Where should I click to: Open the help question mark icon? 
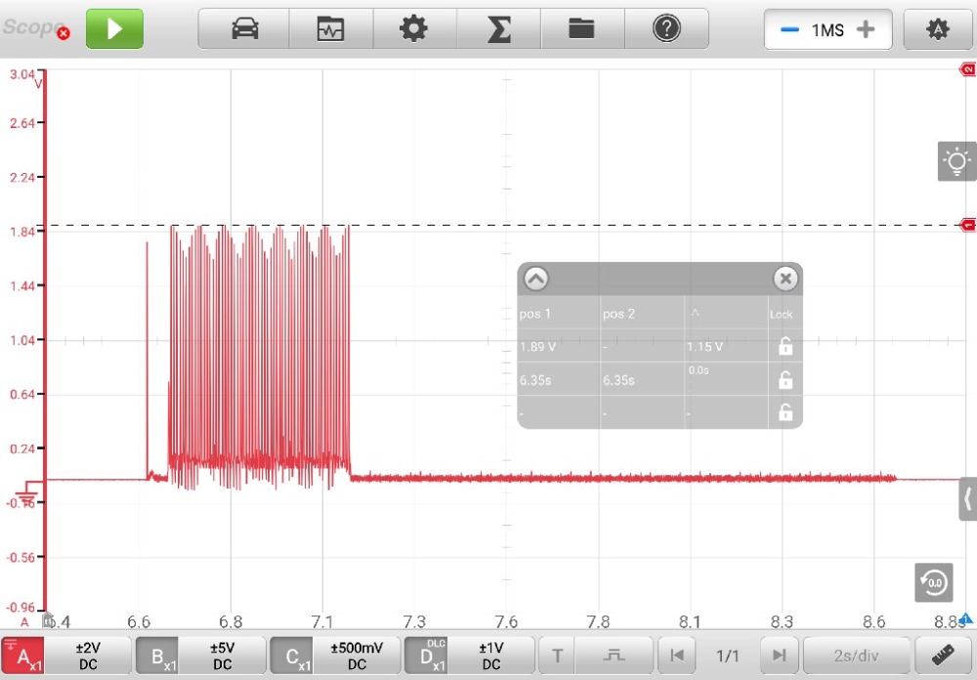pos(666,29)
